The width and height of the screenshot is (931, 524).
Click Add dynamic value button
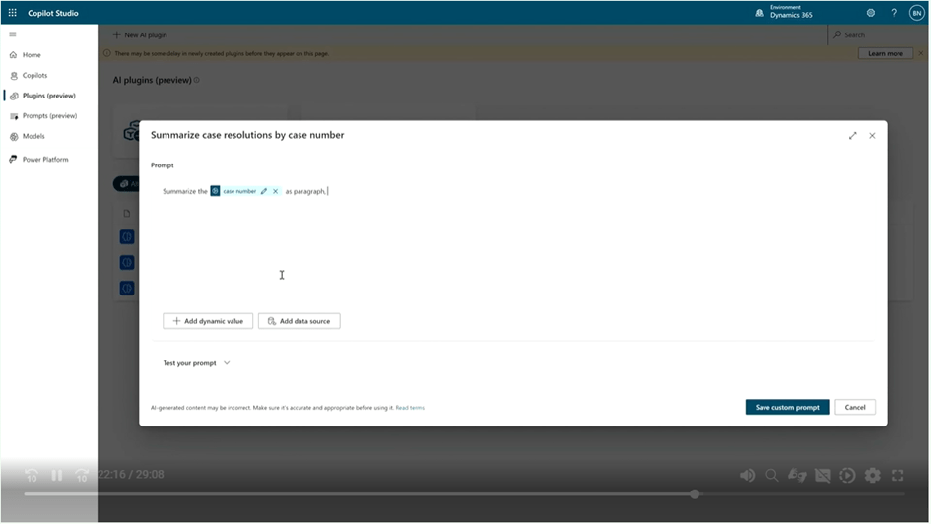208,321
